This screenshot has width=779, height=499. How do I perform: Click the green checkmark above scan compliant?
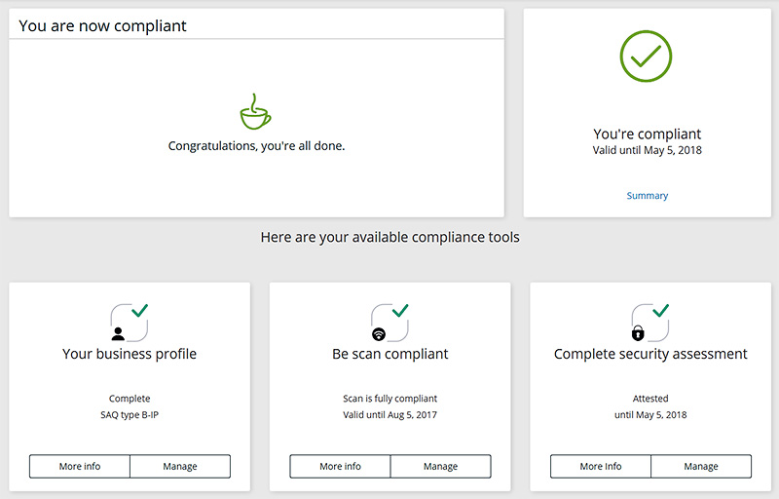coord(400,310)
